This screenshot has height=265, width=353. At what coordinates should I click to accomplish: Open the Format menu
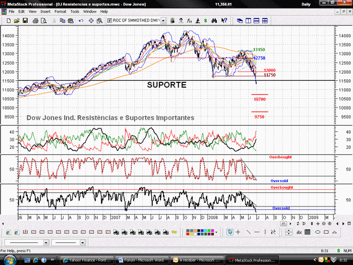click(60, 12)
